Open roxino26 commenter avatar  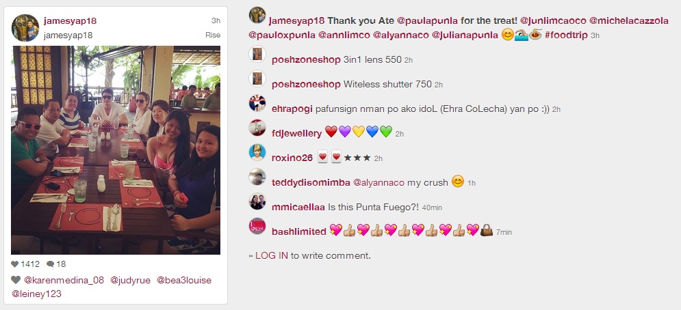[257, 152]
